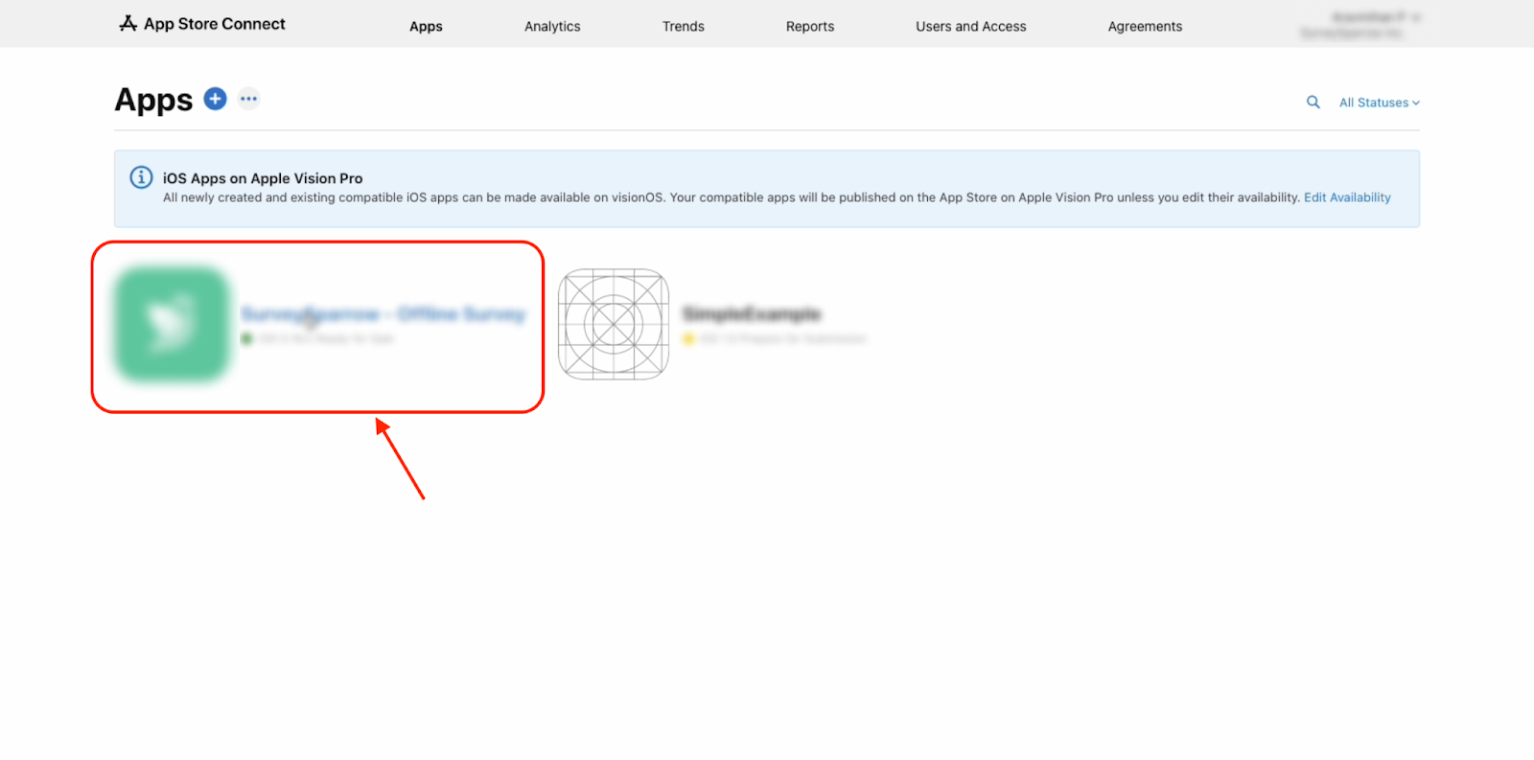Click the yellow status dot under SimpleExample
Image resolution: width=1534 pixels, height=760 pixels.
point(687,339)
